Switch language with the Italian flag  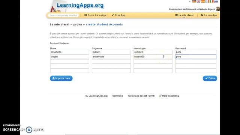pos(211,1)
